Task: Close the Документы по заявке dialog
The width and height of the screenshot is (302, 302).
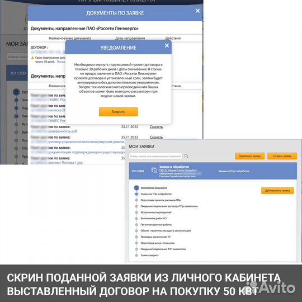Action: tap(197, 11)
